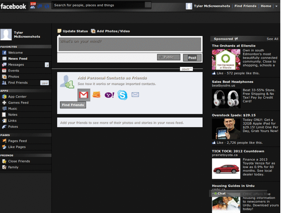Open Sales Beat Headphones ad title
This screenshot has height=213, width=284.
[x=233, y=82]
